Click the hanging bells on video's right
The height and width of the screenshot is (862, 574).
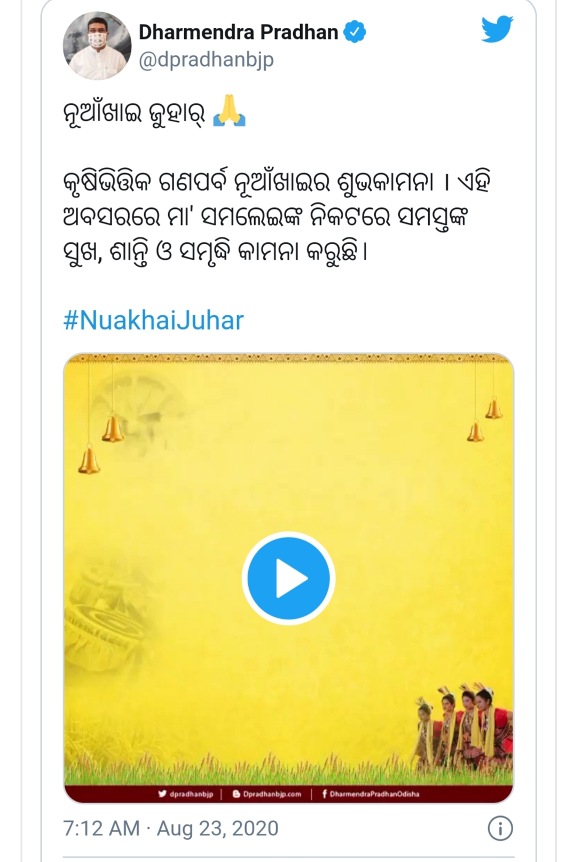(x=484, y=420)
